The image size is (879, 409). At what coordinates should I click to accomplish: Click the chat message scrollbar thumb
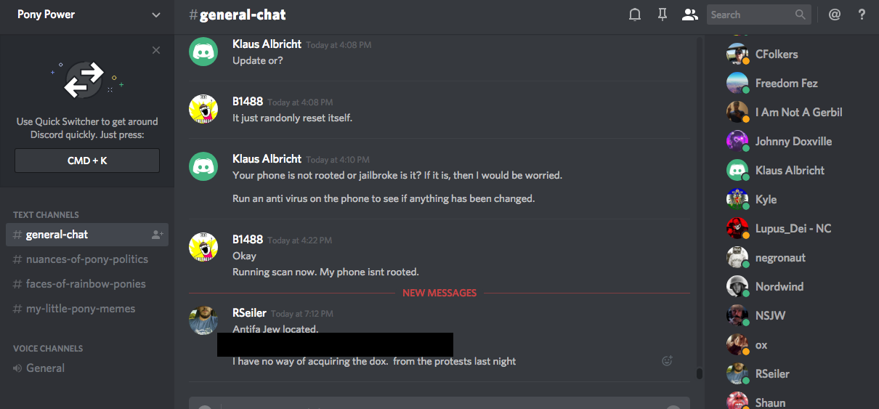(699, 373)
